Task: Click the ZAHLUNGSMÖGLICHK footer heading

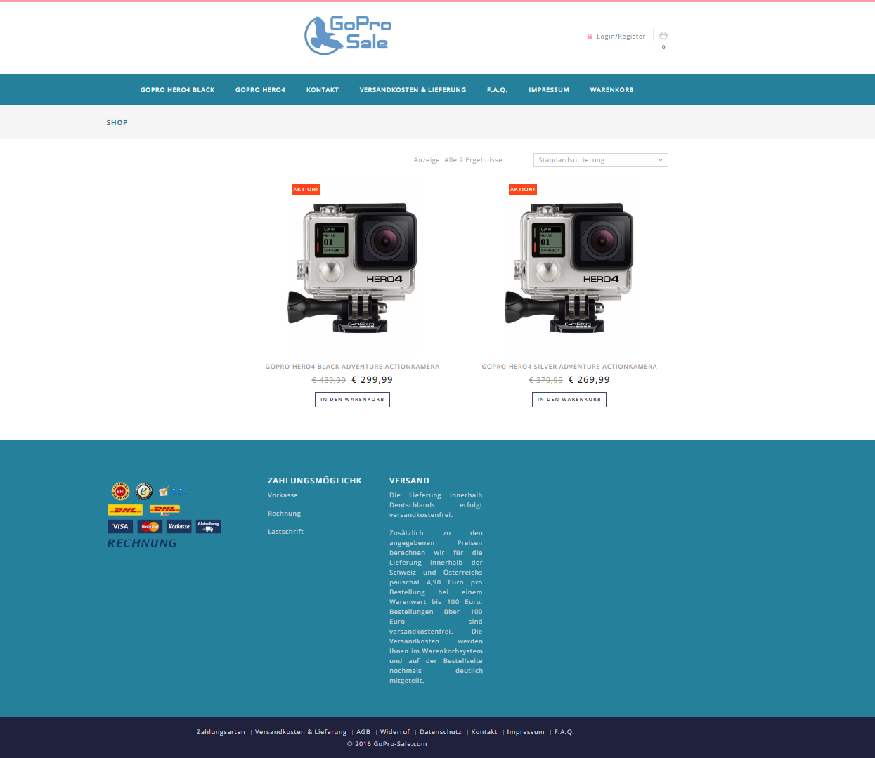Action: click(315, 481)
